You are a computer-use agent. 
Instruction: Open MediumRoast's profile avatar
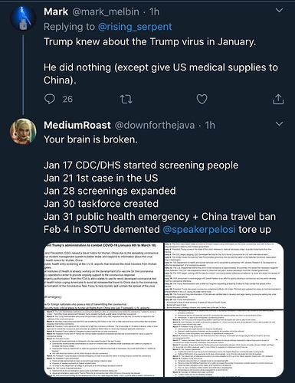pyautogui.click(x=23, y=131)
